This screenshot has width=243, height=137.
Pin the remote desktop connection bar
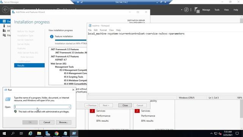coord(78,2)
